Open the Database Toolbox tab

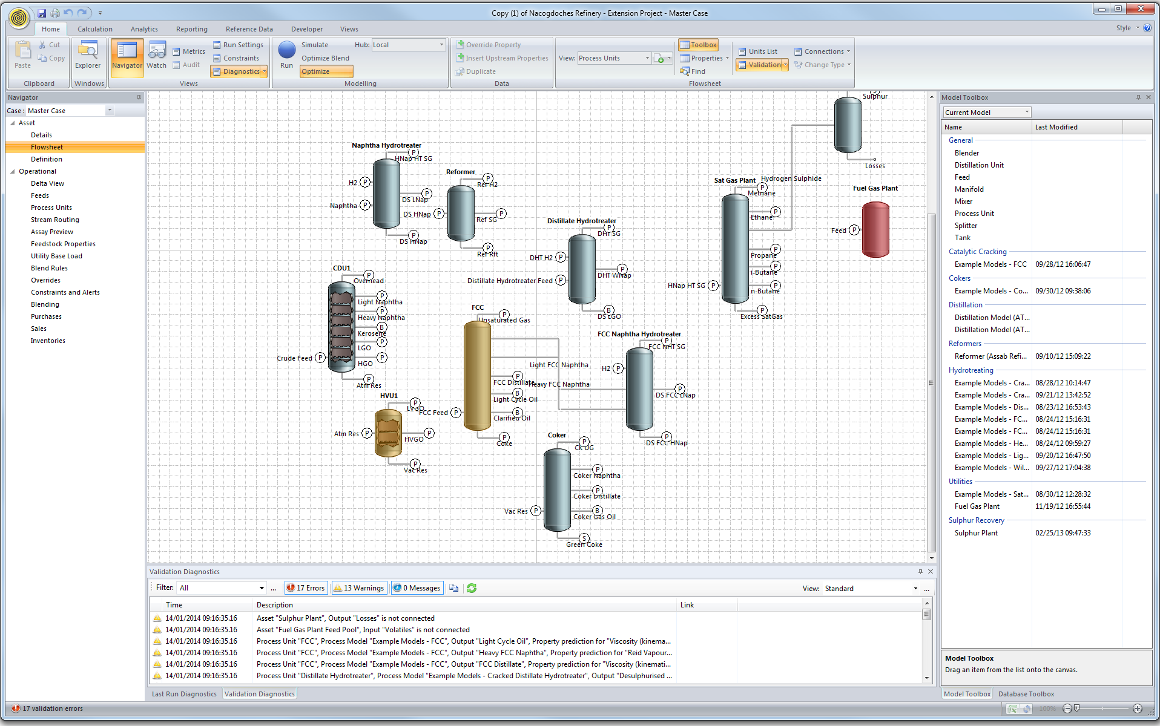coord(1026,693)
